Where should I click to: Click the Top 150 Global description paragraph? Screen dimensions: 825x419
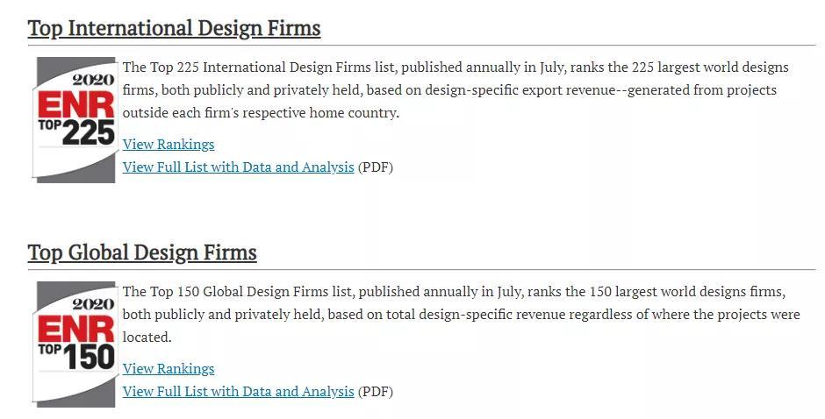pyautogui.click(x=460, y=314)
